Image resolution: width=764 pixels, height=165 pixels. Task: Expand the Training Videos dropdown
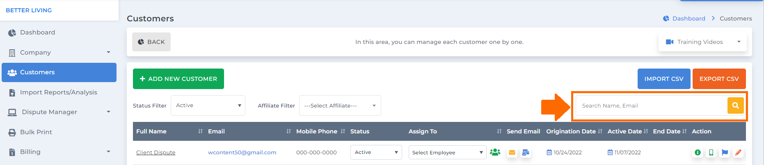702,42
